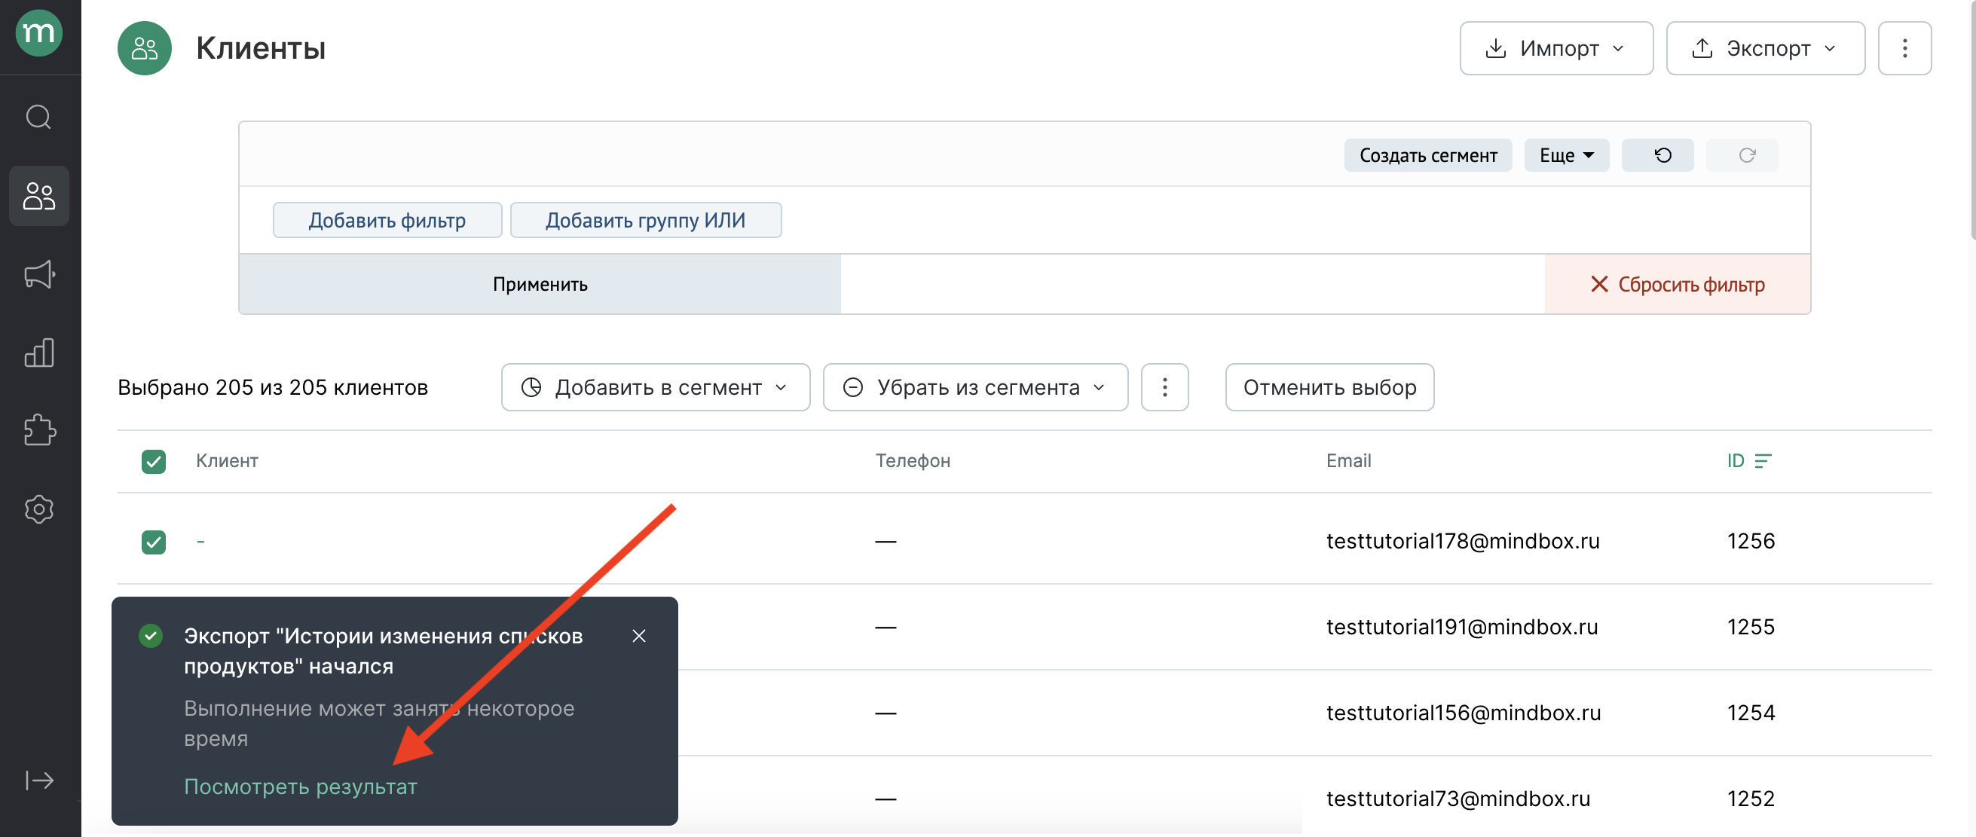Viewport: 1976px width, 837px height.
Task: Open Убрать из сегмента dropdown
Action: point(975,388)
